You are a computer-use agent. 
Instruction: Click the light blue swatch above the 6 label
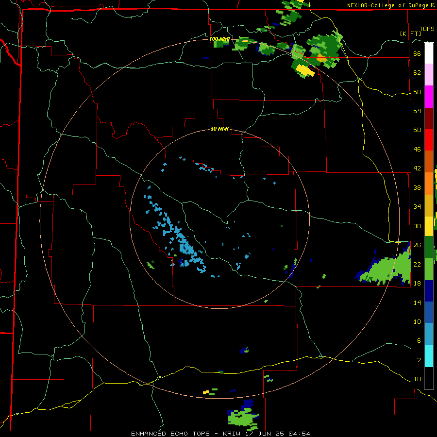[429, 334]
